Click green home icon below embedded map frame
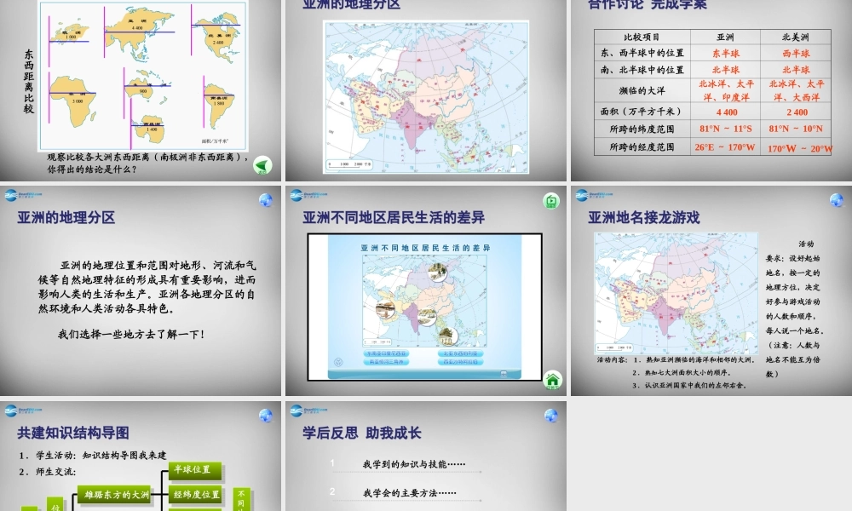The width and height of the screenshot is (852, 511). [553, 380]
